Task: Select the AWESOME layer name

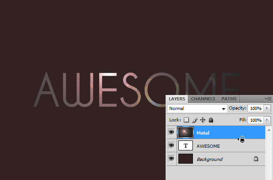Action: coord(208,146)
